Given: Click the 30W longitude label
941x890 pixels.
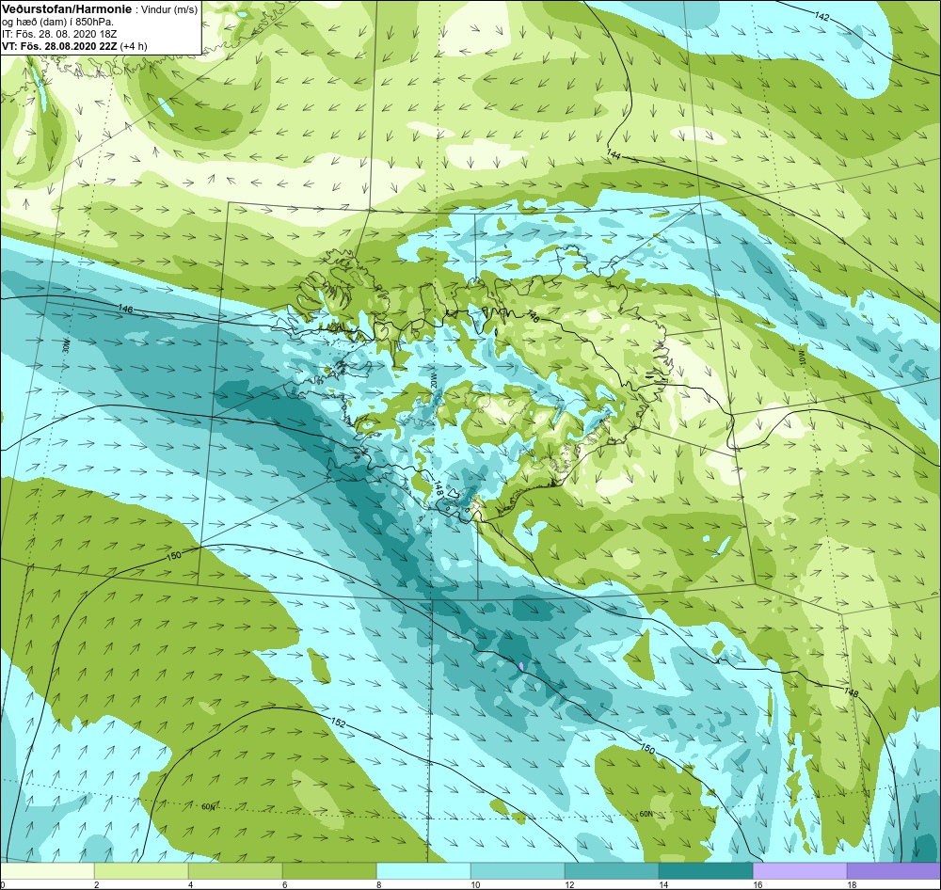Looking at the screenshot, I should pyautogui.click(x=66, y=345).
